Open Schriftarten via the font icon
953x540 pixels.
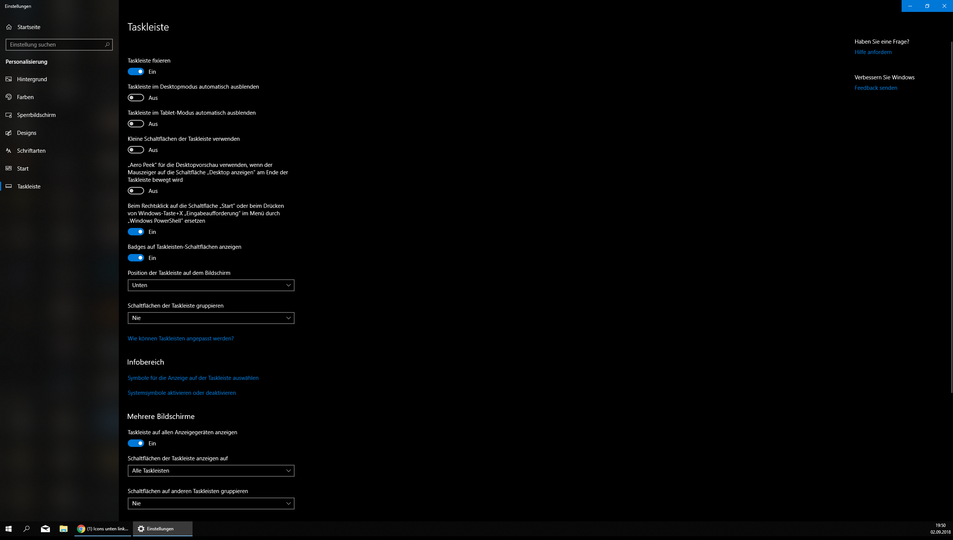point(9,150)
